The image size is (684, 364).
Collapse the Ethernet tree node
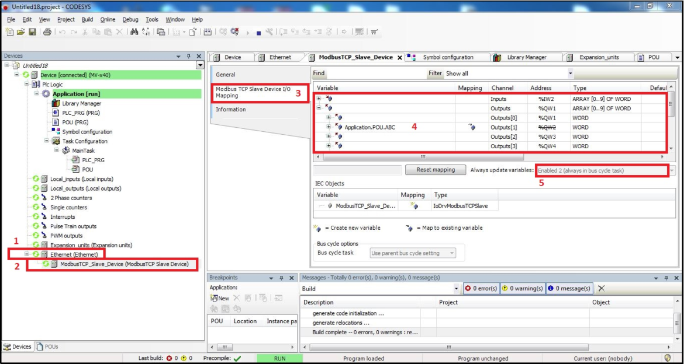[27, 254]
